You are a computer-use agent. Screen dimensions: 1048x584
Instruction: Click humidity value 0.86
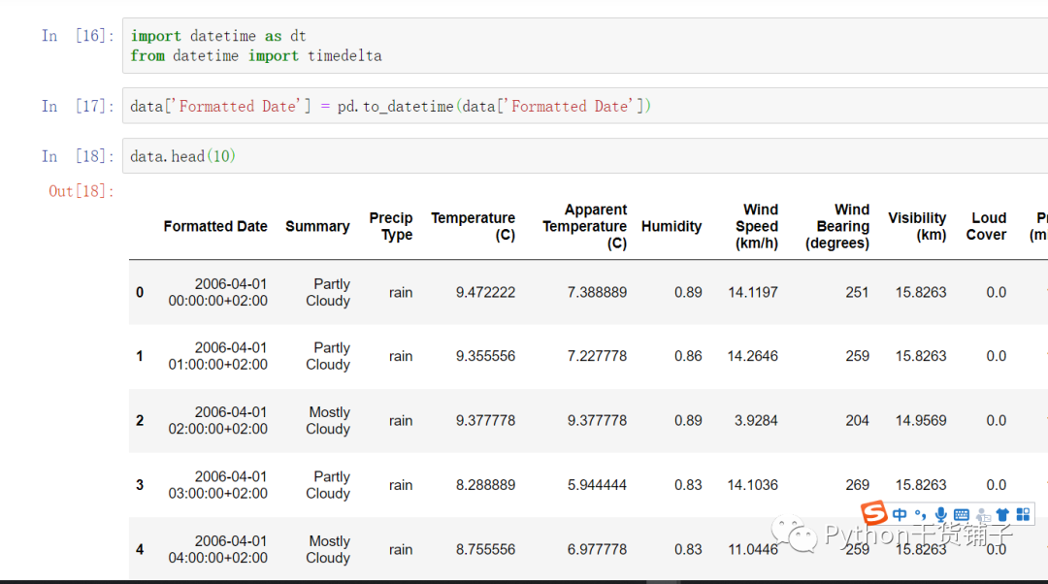tap(688, 356)
